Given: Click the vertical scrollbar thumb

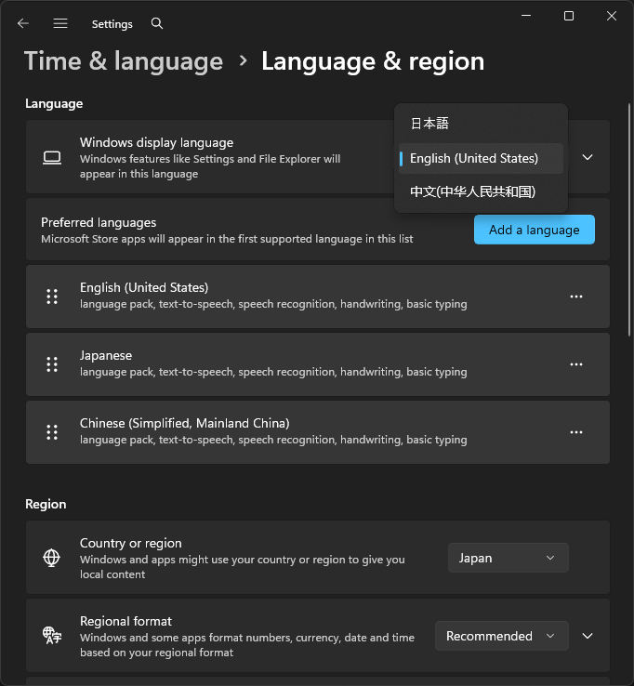Looking at the screenshot, I should (629, 219).
